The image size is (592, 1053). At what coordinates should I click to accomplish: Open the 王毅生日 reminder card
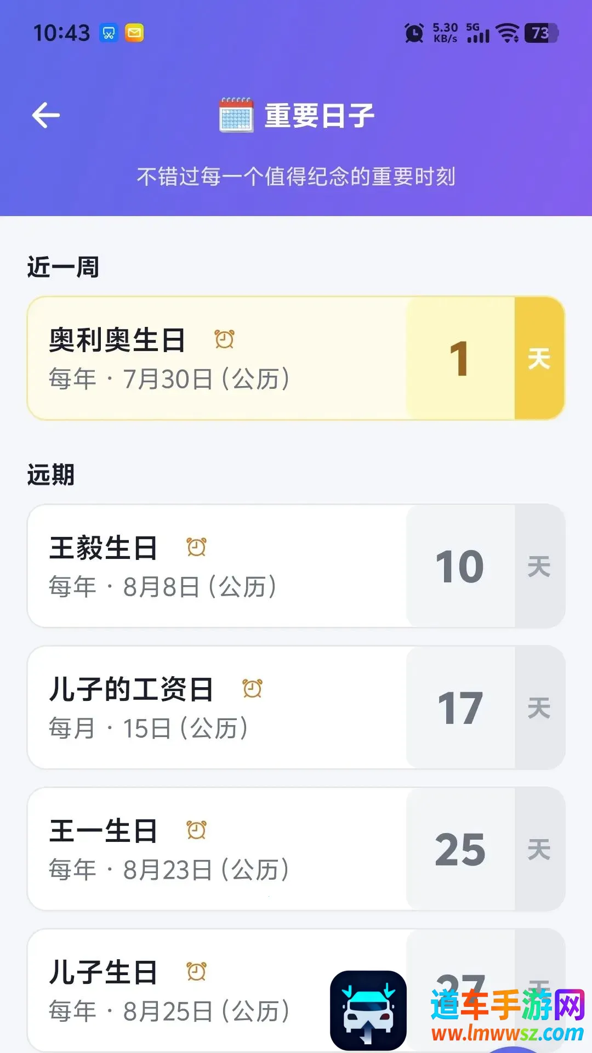pyautogui.click(x=296, y=566)
